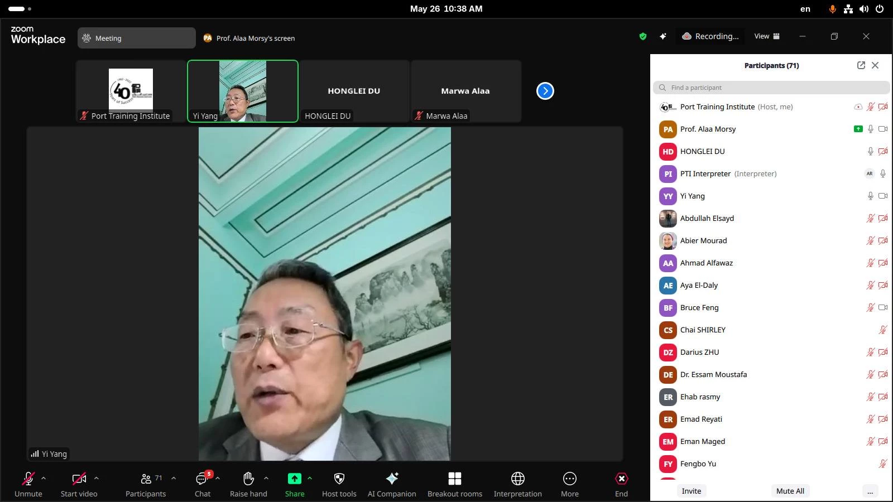Open participants panel more options ellipsis

point(870,491)
